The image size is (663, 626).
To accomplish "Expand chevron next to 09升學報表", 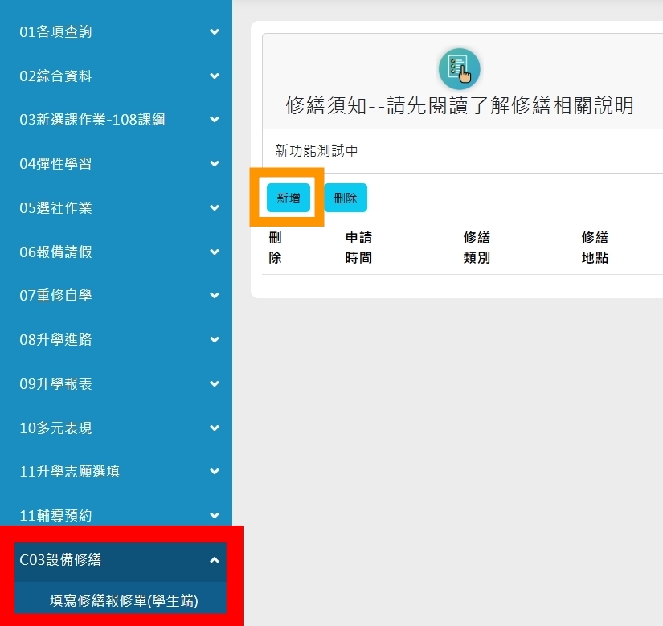I will tap(215, 384).
